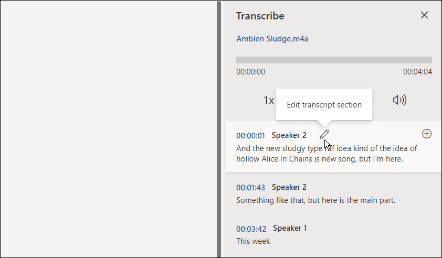Select the Speaker 1 label
Image resolution: width=442 pixels, height=258 pixels.
(x=290, y=228)
